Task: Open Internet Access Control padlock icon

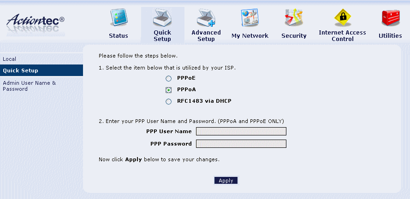Action: 343,18
